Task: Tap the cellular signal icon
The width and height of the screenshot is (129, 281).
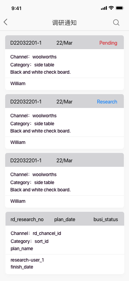Action: [x=104, y=8]
